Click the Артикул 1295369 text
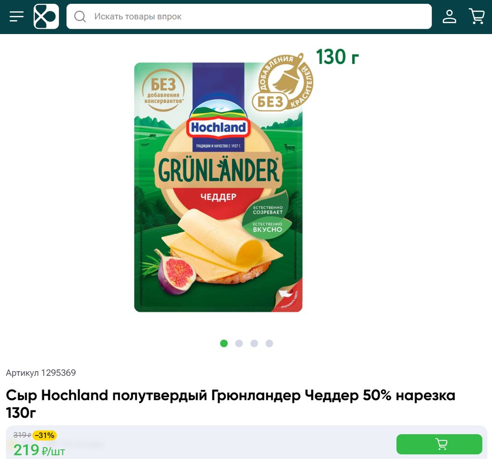492x459 pixels. pos(41,373)
